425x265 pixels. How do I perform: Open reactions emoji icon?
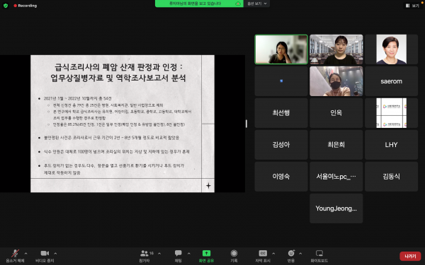tap(291, 253)
